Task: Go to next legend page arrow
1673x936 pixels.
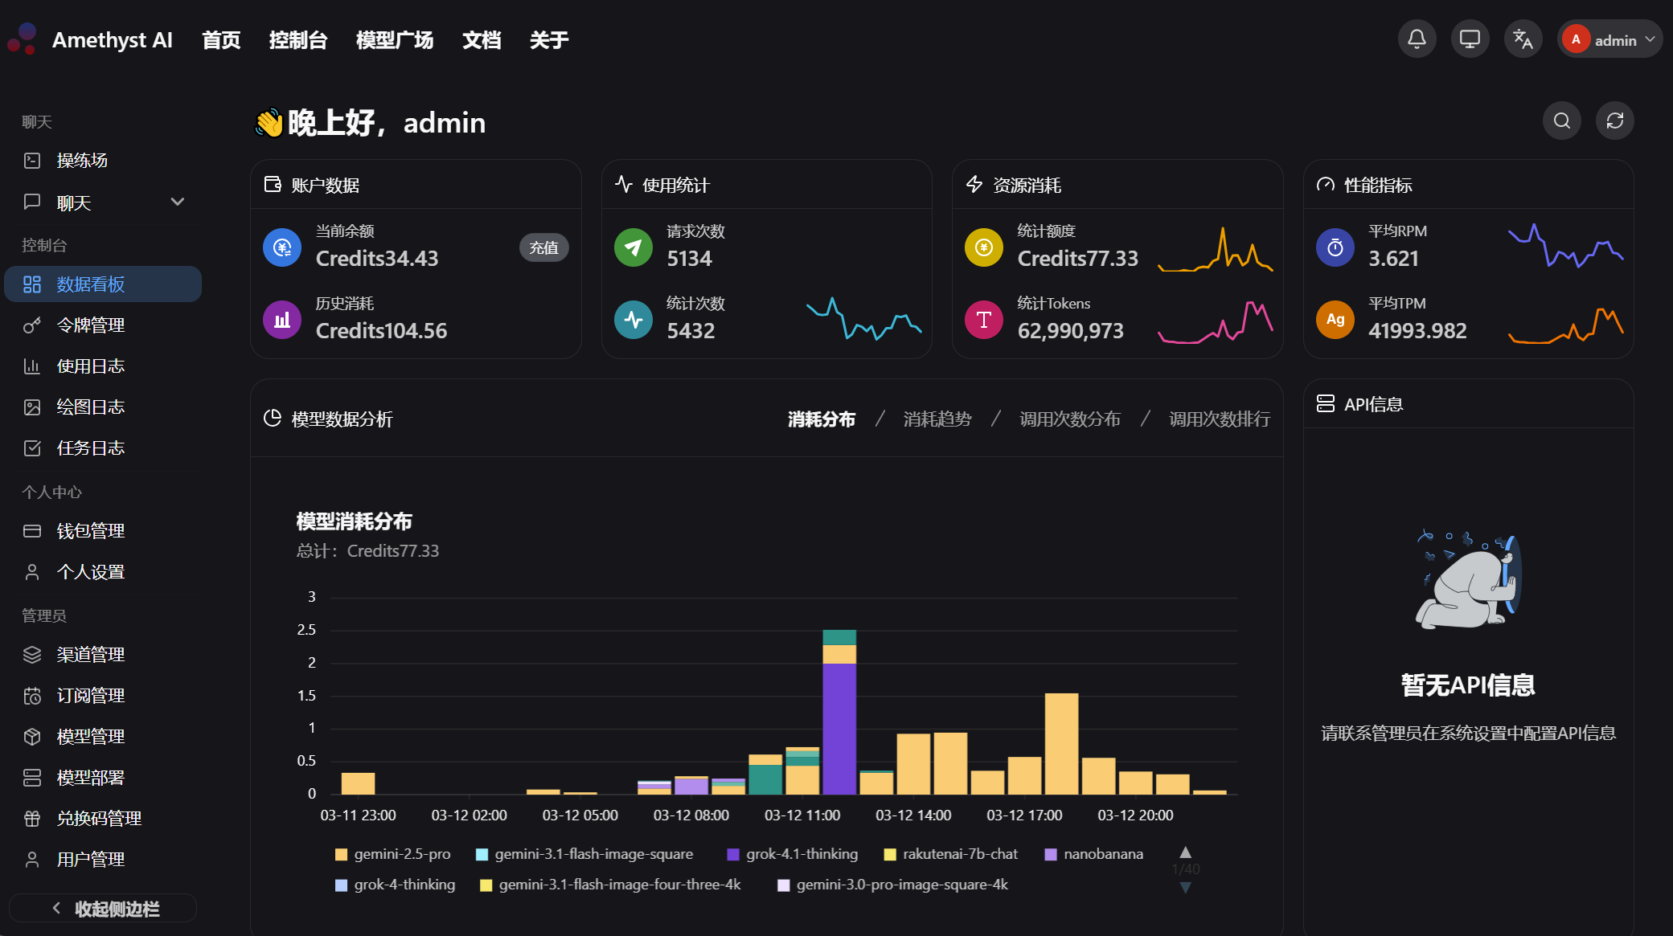Action: 1185,887
